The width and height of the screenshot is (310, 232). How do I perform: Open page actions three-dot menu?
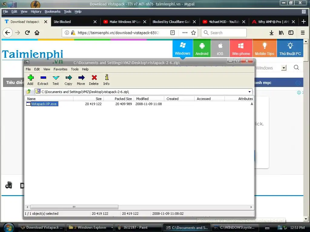click(x=185, y=33)
